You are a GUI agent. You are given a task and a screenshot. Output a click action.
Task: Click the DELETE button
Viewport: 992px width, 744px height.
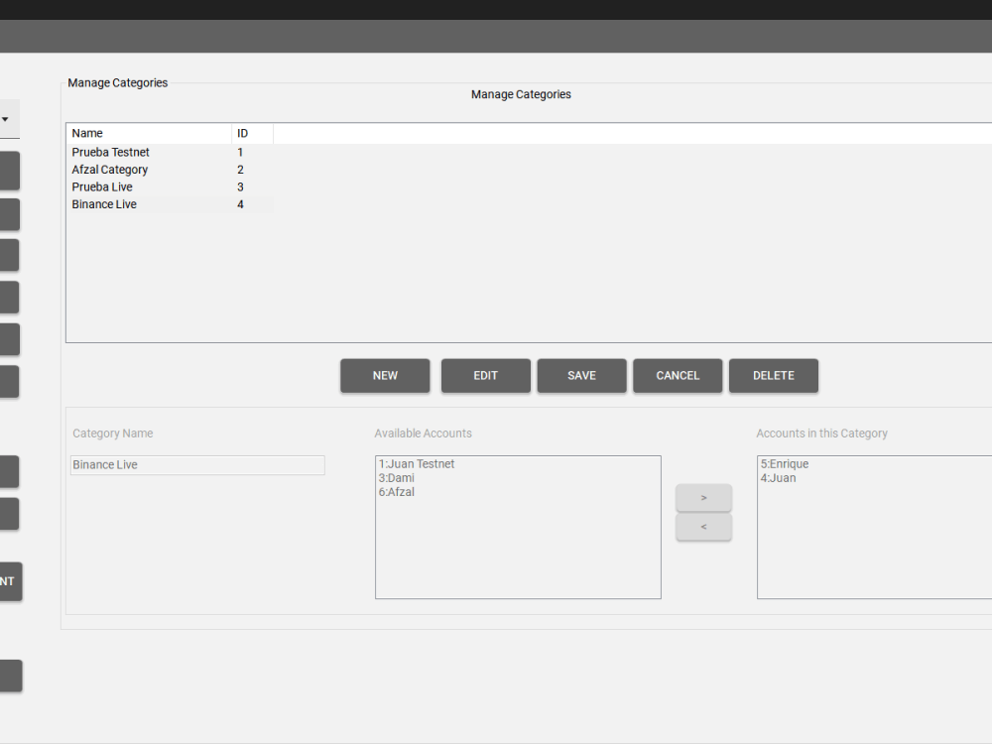coord(774,375)
